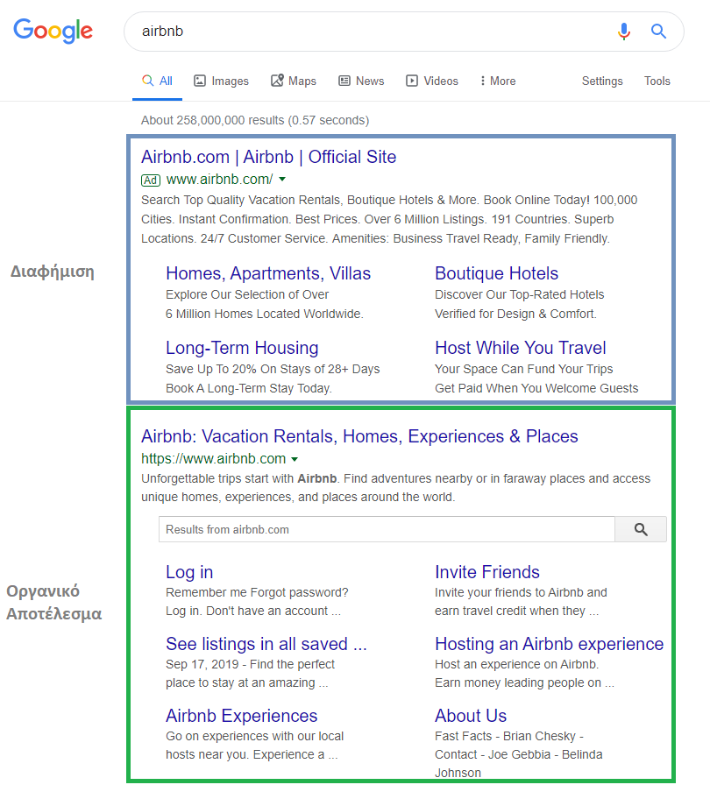Click text Discover Our Top-Rated Hotels
This screenshot has width=710, height=806.
[519, 294]
